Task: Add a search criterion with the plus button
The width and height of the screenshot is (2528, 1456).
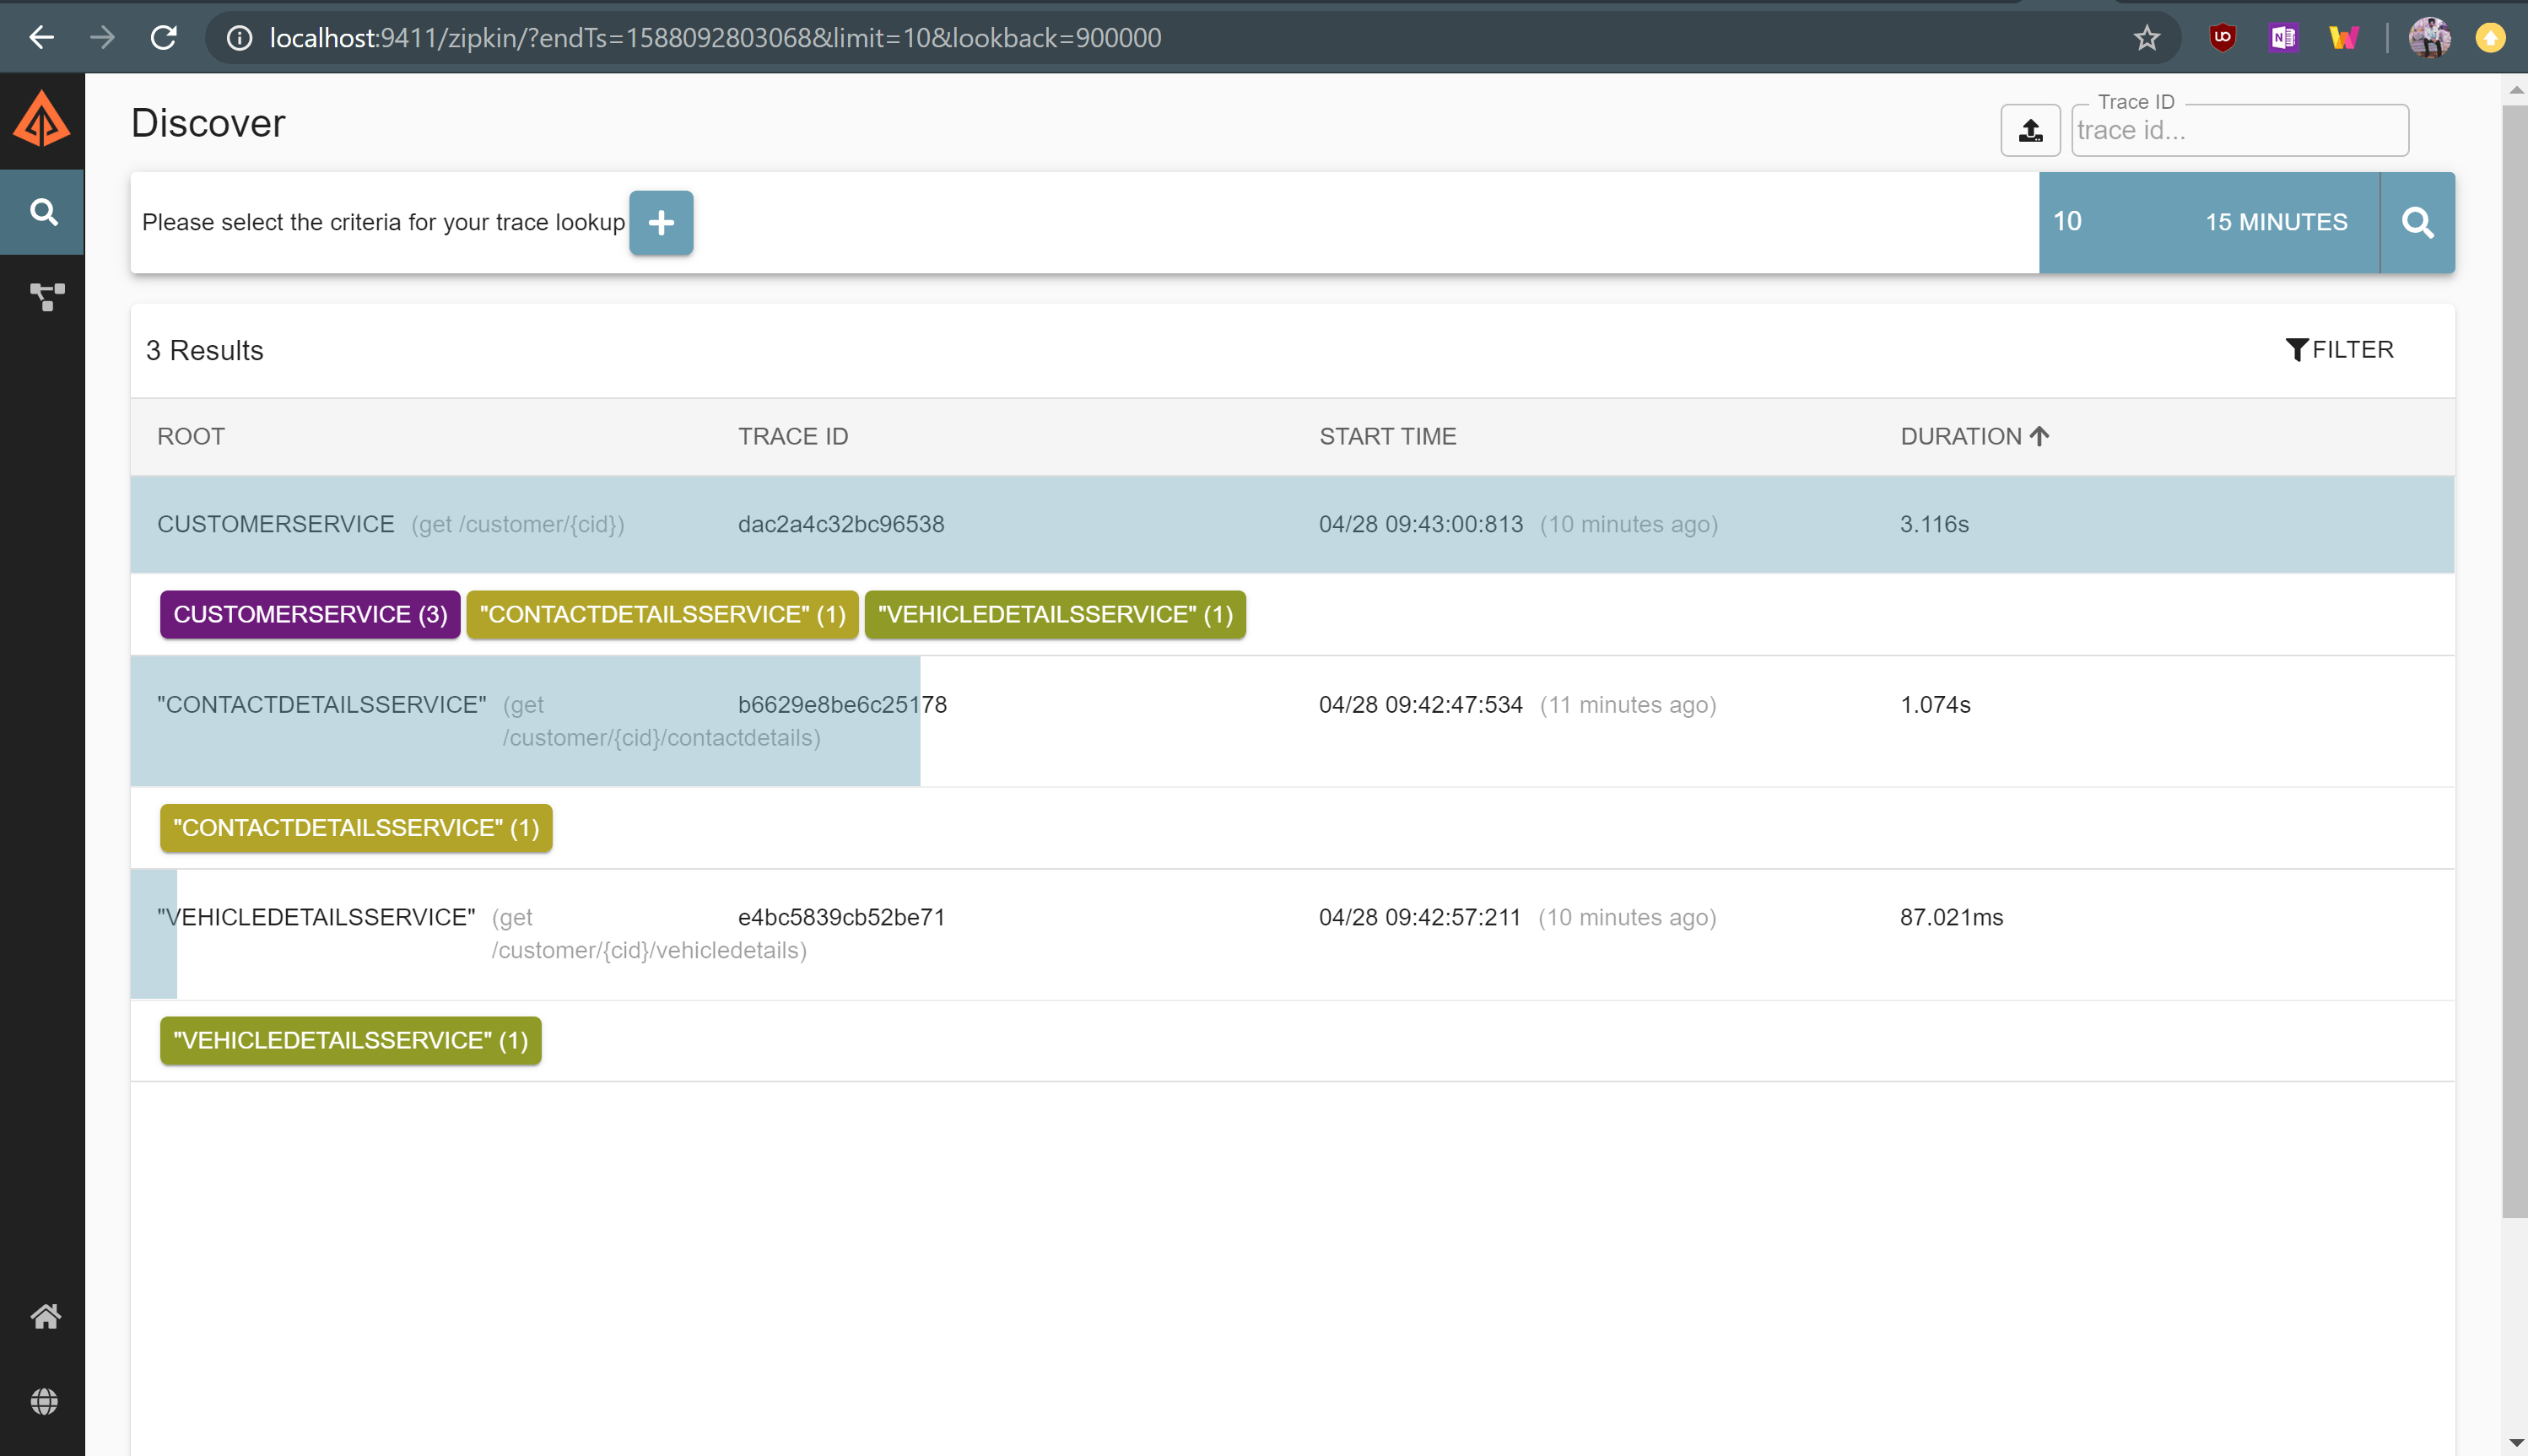Action: pos(661,222)
